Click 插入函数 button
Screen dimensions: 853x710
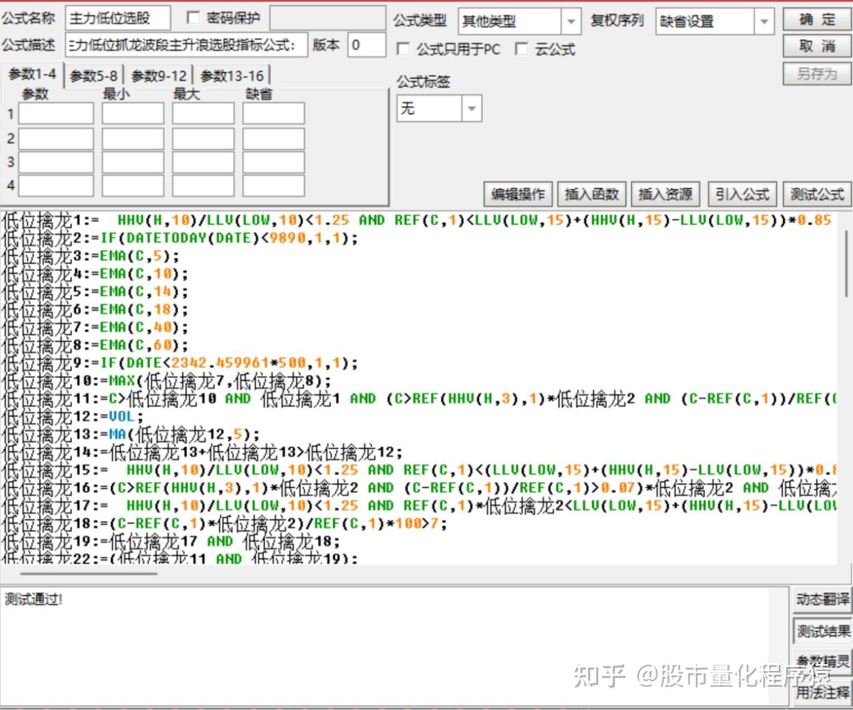click(x=591, y=194)
